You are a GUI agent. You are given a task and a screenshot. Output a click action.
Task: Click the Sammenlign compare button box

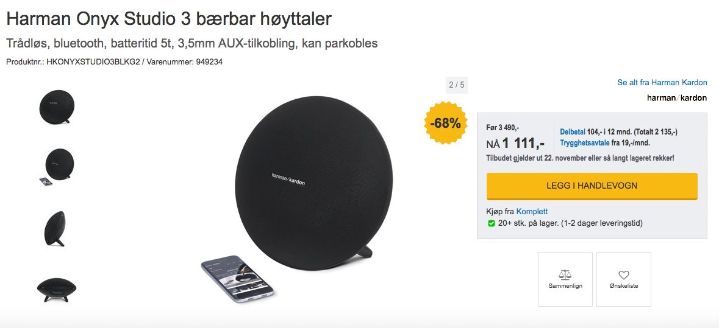tap(565, 279)
